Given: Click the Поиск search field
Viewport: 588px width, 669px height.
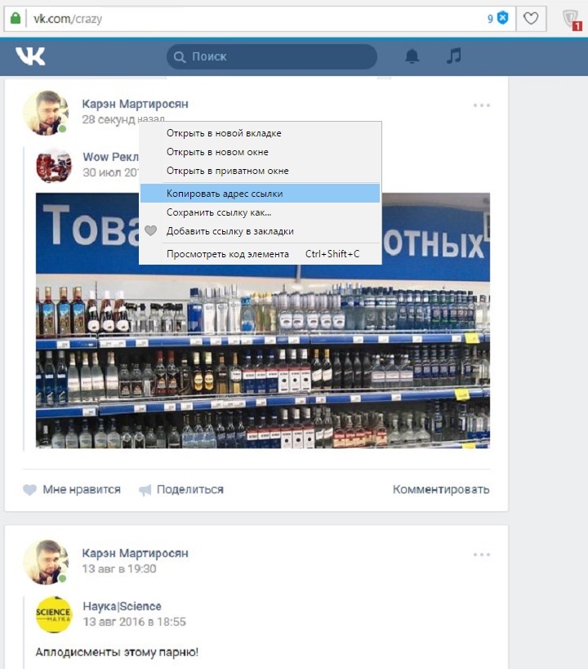Looking at the screenshot, I should pos(272,56).
